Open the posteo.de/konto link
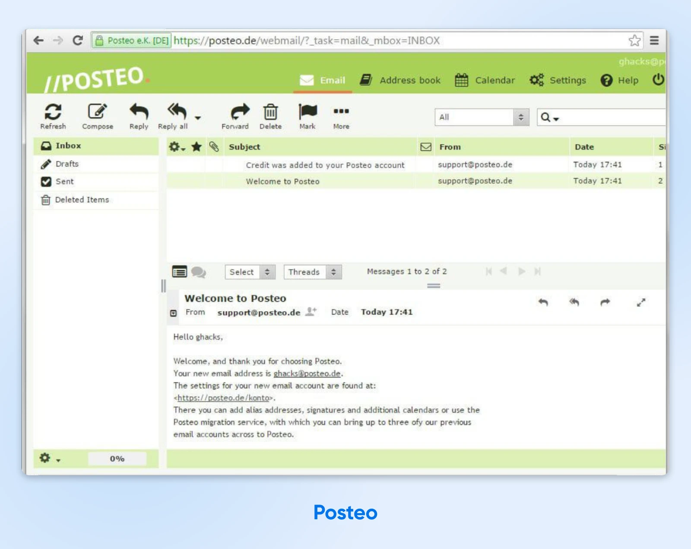The width and height of the screenshot is (691, 549). [x=223, y=398]
